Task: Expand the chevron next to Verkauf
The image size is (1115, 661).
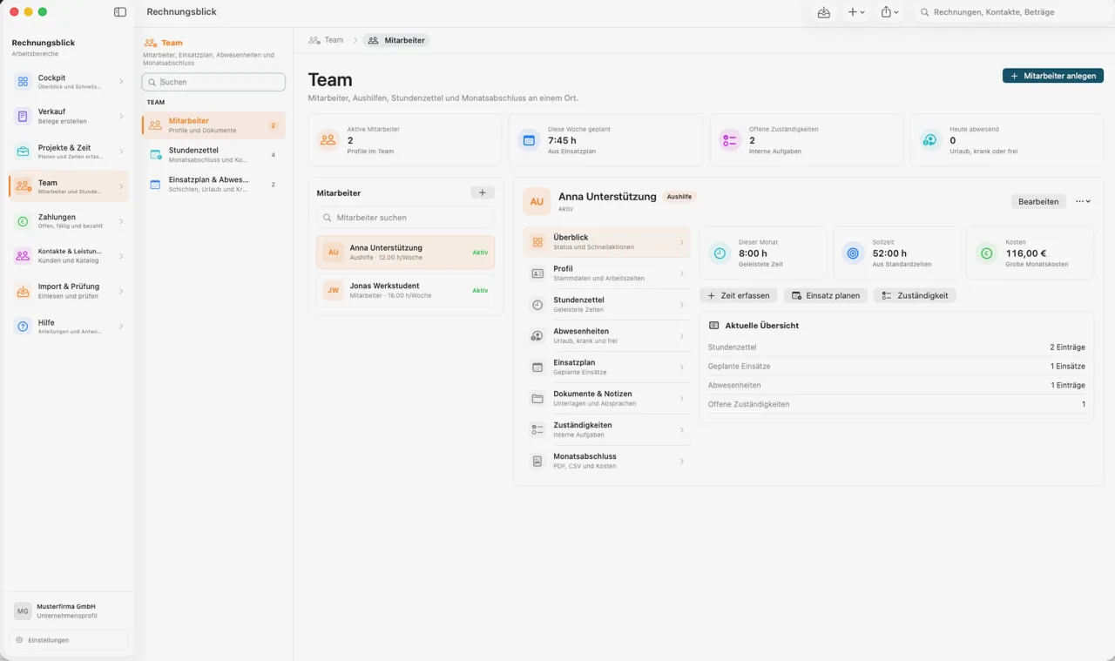Action: (121, 117)
